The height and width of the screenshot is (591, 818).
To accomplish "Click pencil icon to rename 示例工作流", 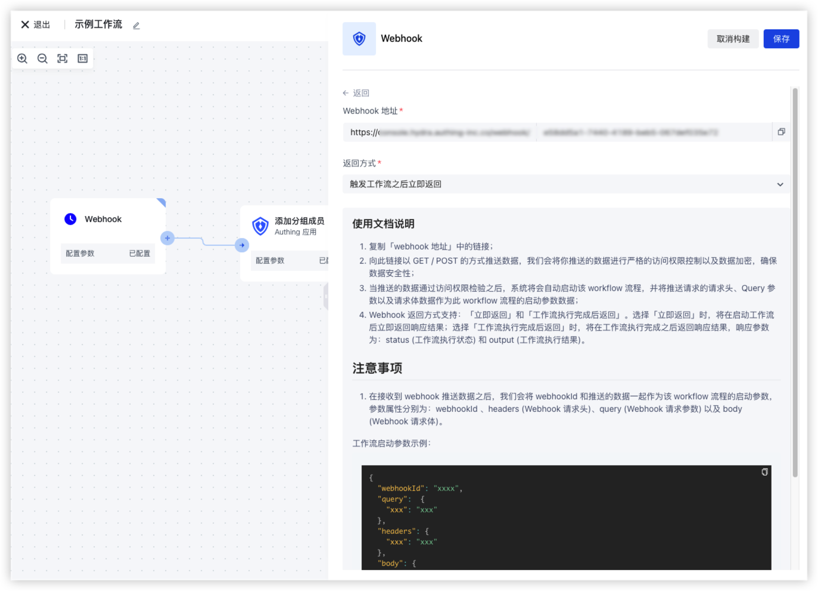I will point(136,26).
